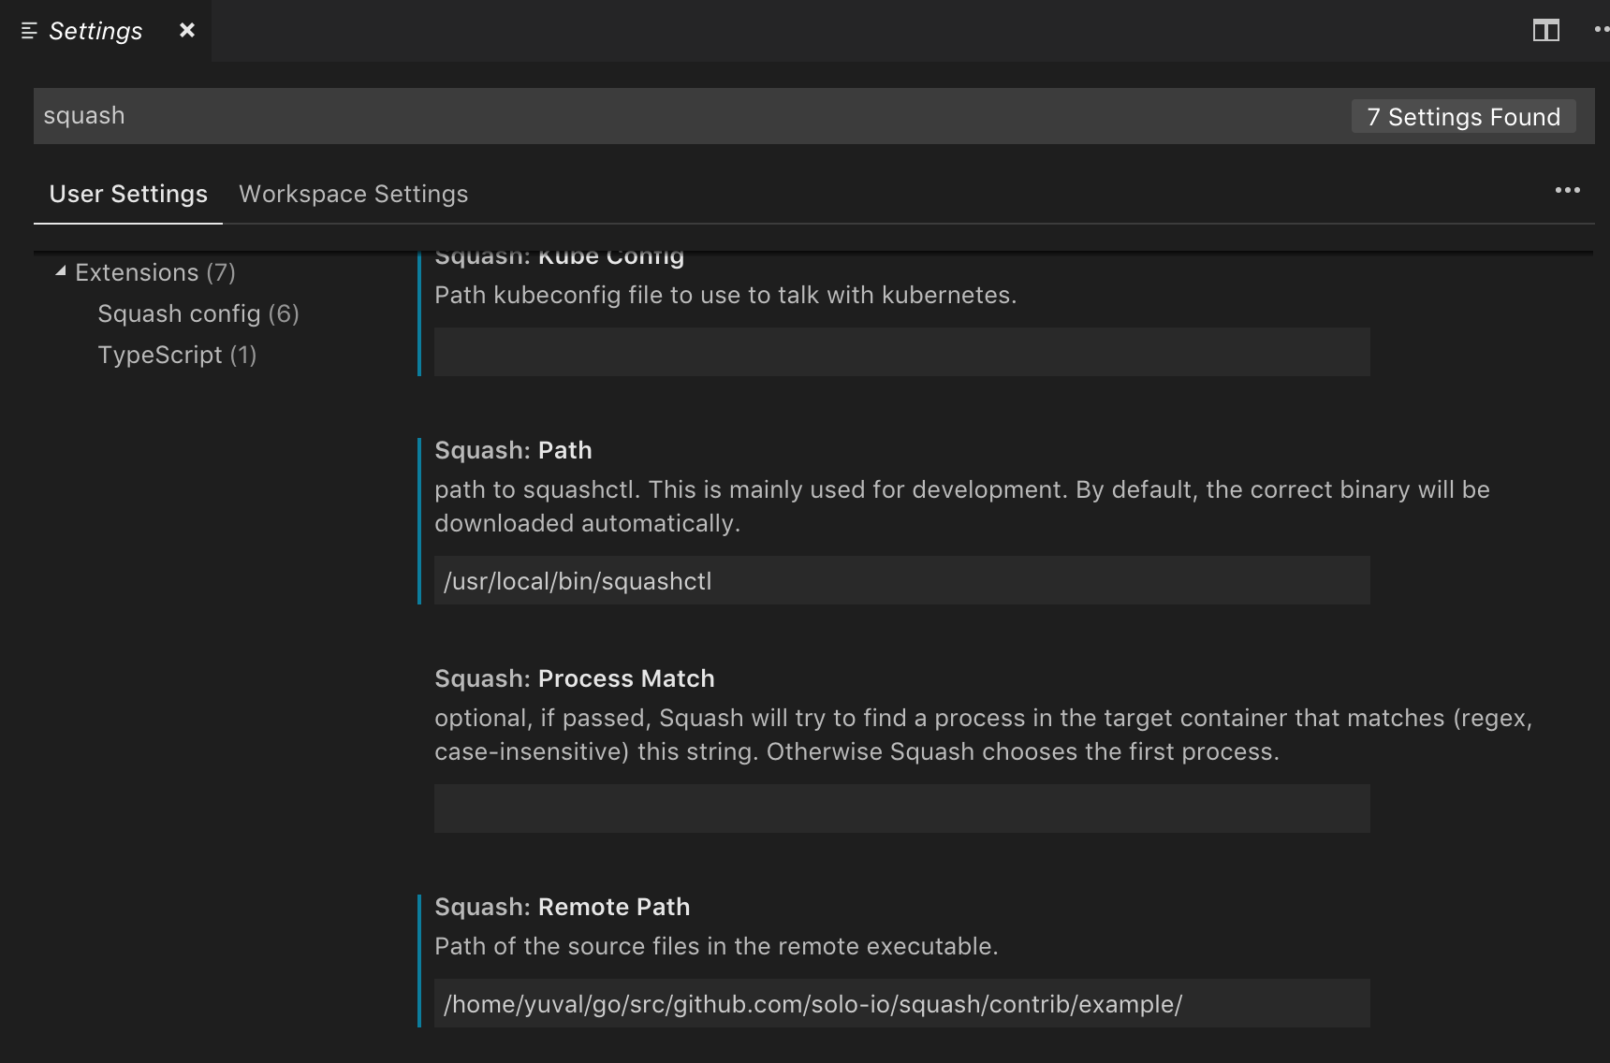The image size is (1610, 1063).
Task: Switch to User Settings tab
Action: [x=128, y=194]
